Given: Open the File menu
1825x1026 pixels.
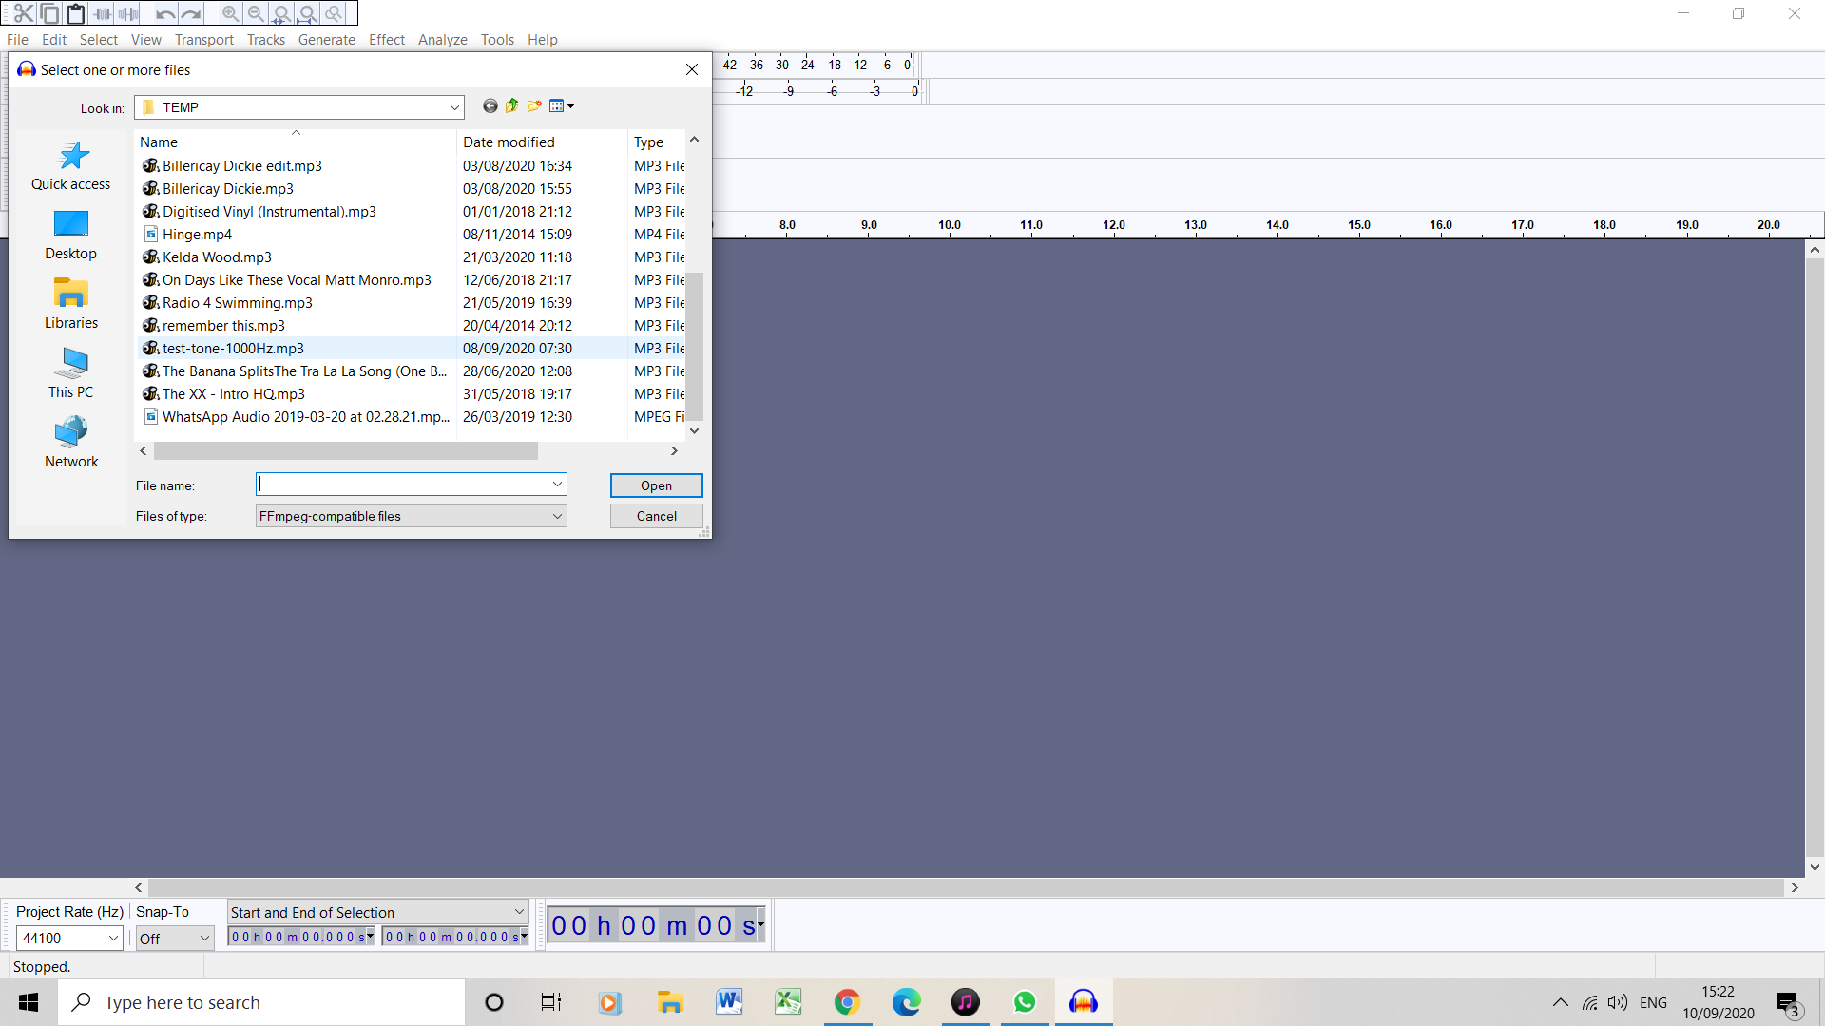Looking at the screenshot, I should coord(17,40).
